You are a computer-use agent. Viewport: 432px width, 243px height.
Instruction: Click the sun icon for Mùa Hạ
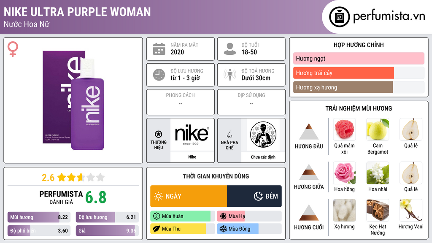(223, 216)
